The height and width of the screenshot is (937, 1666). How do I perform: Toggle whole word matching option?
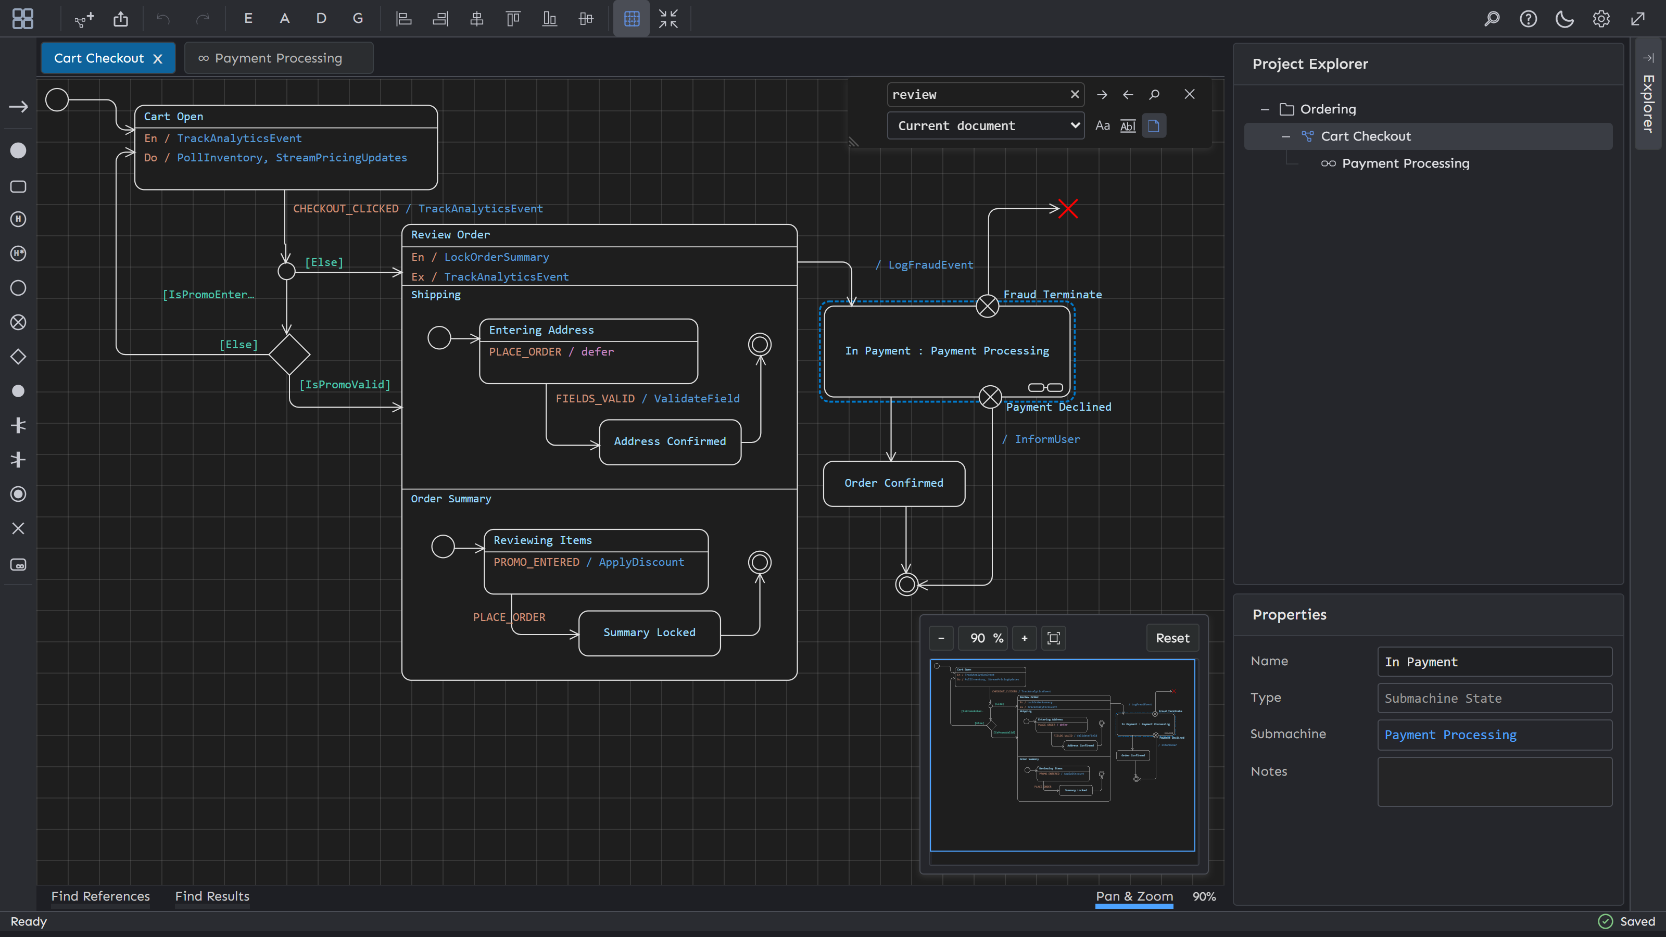[x=1128, y=125]
